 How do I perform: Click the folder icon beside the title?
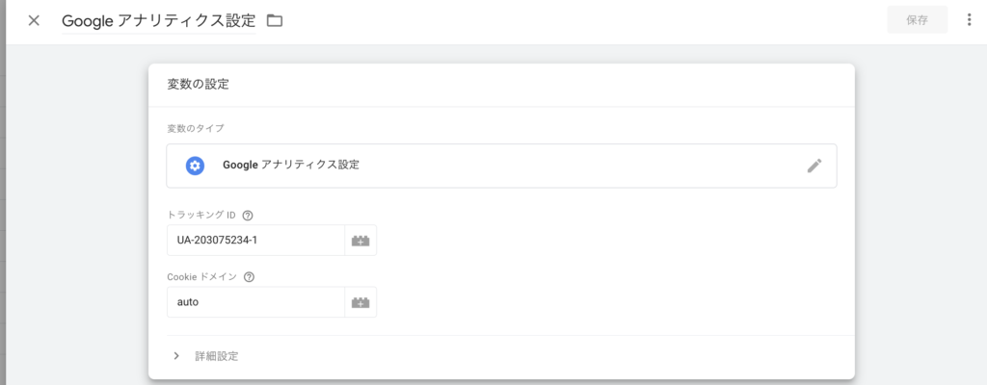point(275,21)
